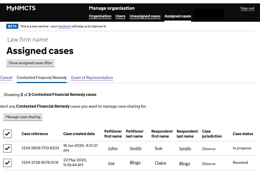The width and height of the screenshot is (260, 173).
Task: Switch to the Caveat tab
Action: [6, 78]
